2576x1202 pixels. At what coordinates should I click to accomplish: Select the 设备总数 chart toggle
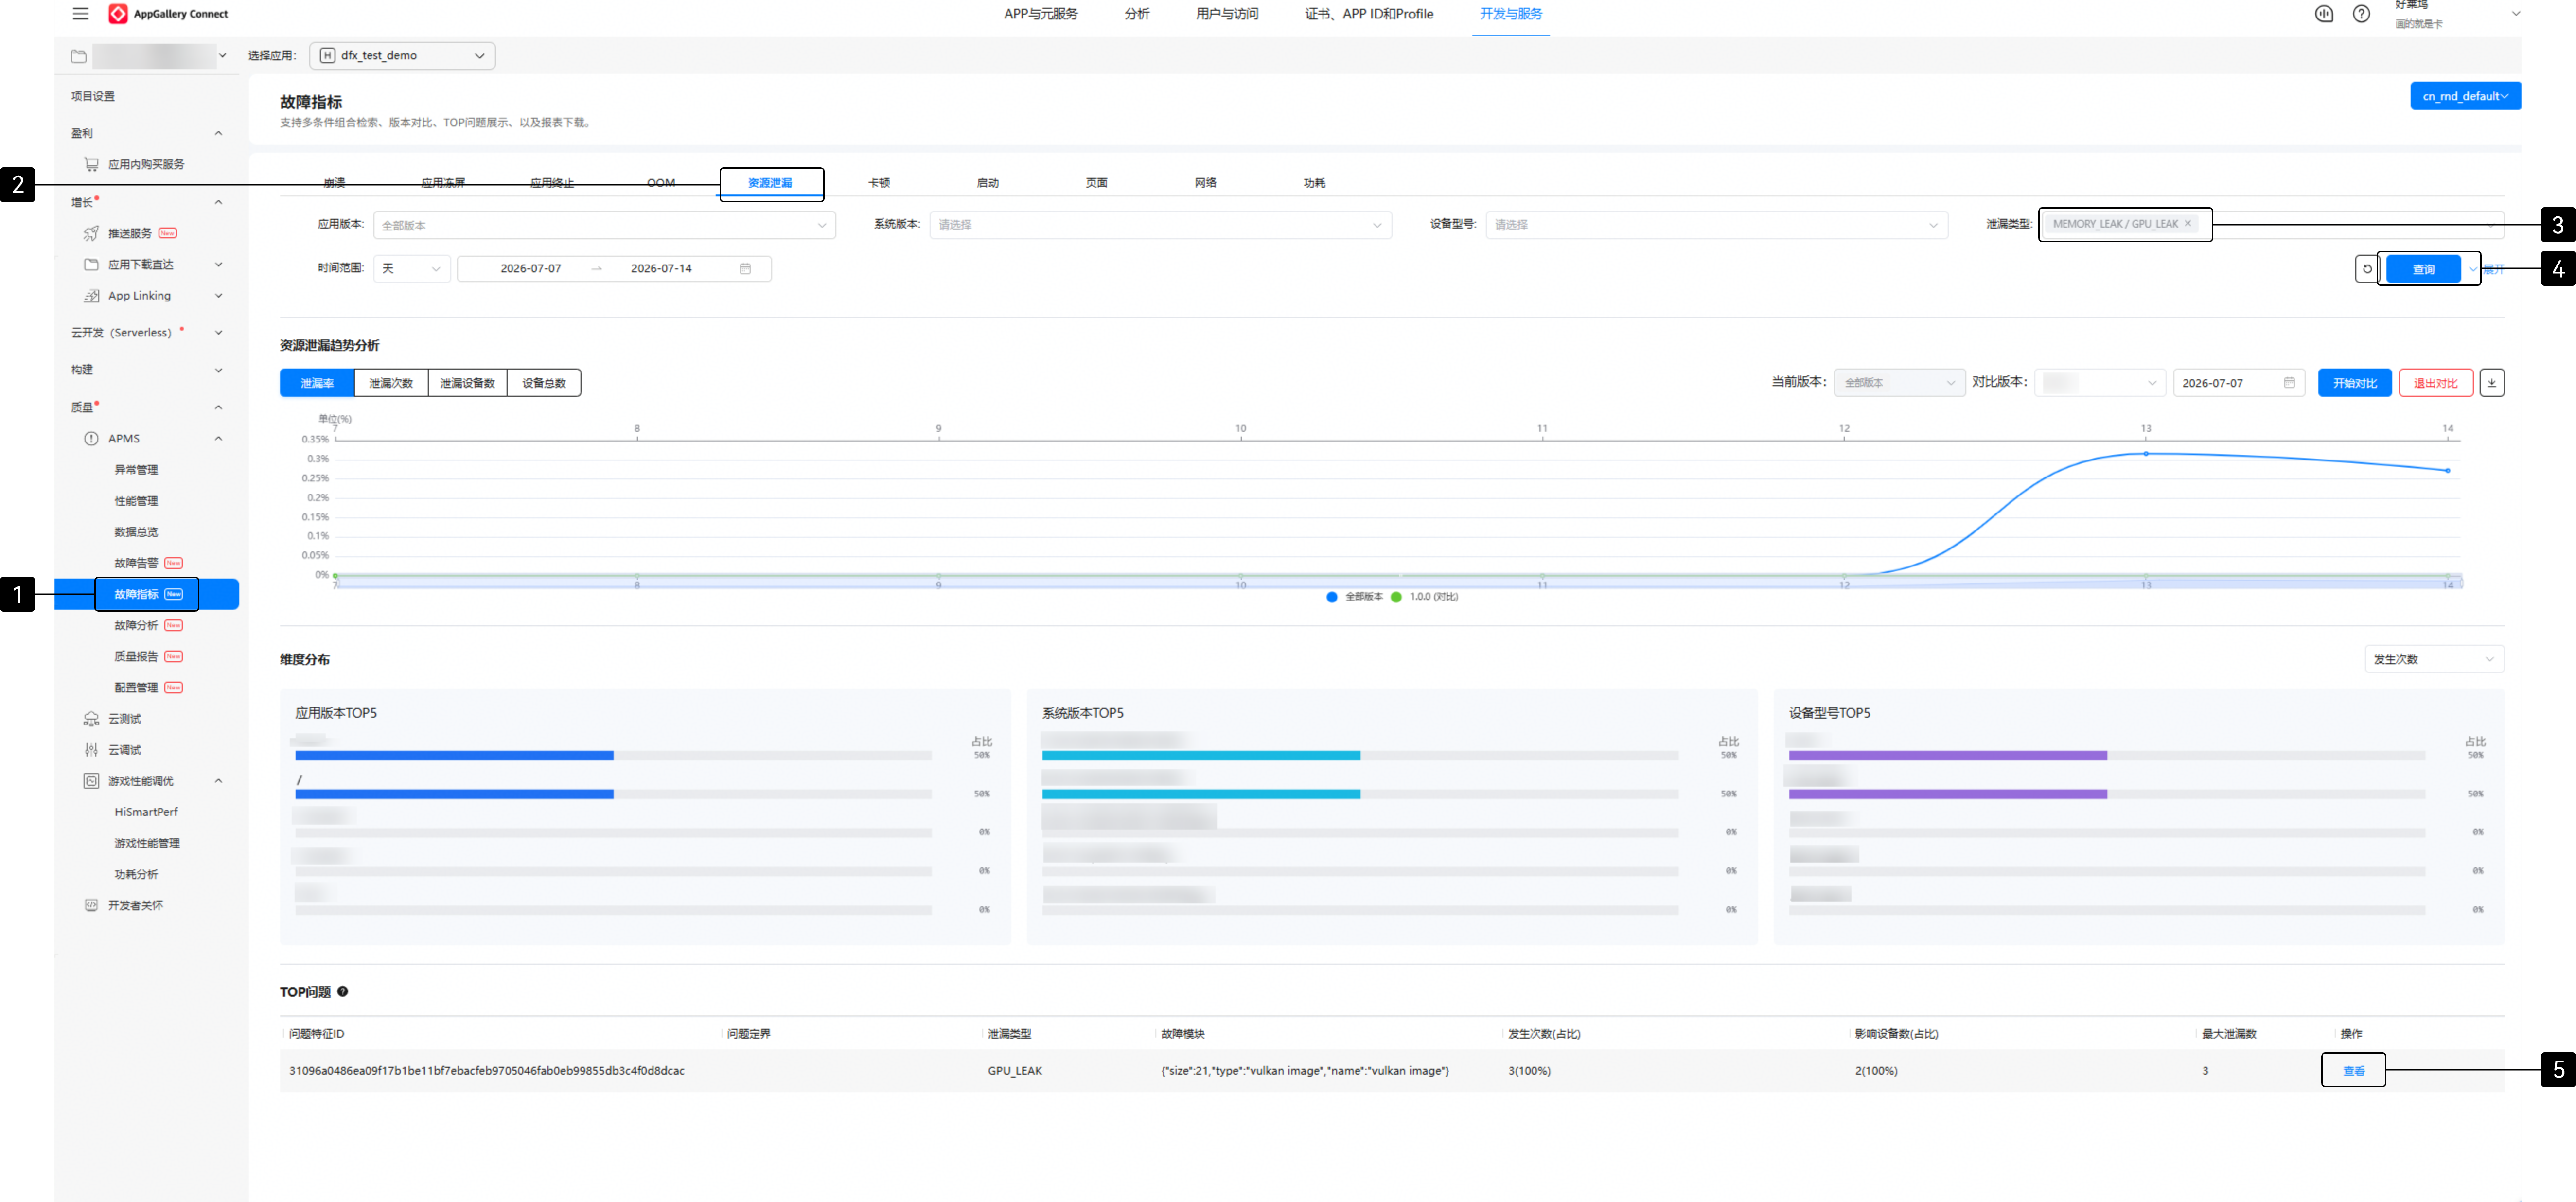[544, 383]
